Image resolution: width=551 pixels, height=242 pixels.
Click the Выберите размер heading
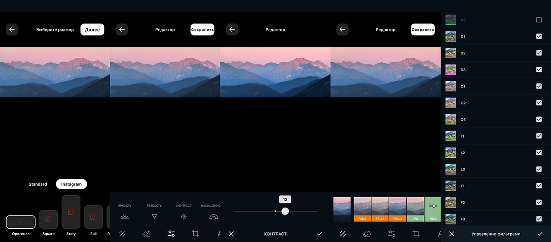click(x=55, y=30)
